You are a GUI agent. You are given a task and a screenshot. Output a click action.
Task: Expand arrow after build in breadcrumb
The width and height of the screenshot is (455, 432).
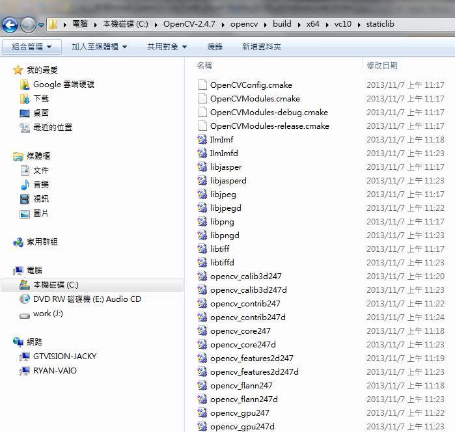point(299,25)
